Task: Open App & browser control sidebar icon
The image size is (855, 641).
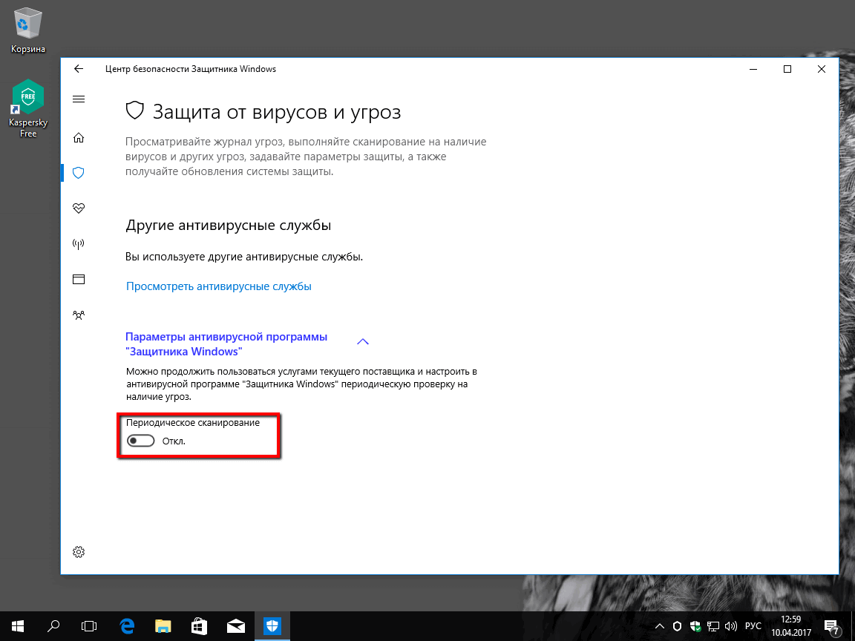Action: coord(79,279)
